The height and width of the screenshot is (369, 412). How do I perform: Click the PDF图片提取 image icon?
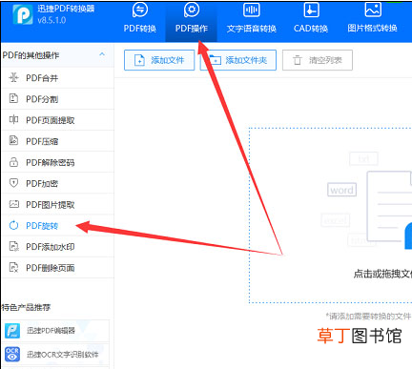click(13, 204)
